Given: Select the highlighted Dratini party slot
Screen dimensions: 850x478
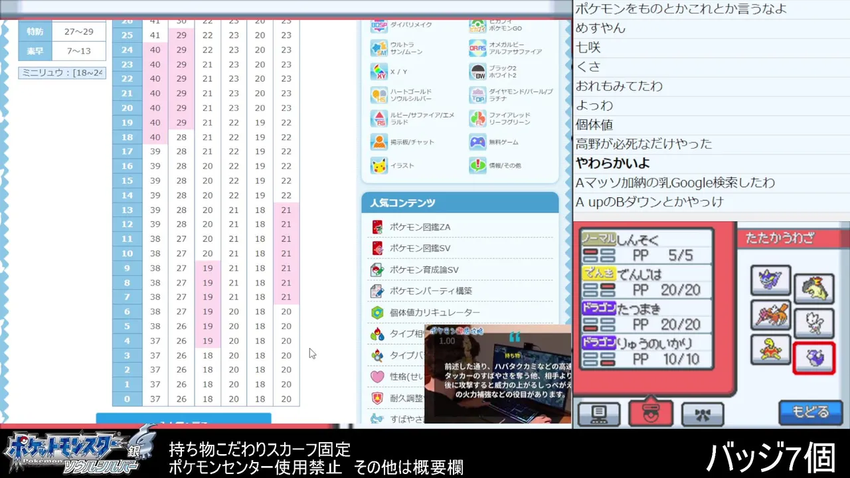Looking at the screenshot, I should pyautogui.click(x=814, y=357).
